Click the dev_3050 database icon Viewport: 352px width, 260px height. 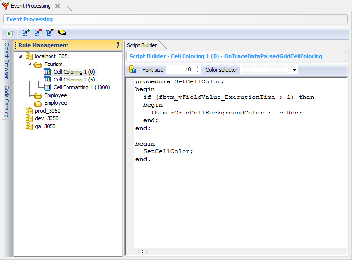pos(29,118)
